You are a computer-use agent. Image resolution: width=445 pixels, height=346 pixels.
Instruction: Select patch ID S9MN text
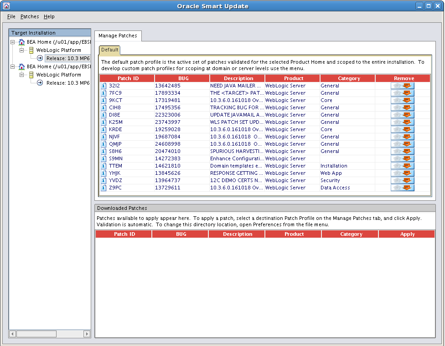point(116,159)
